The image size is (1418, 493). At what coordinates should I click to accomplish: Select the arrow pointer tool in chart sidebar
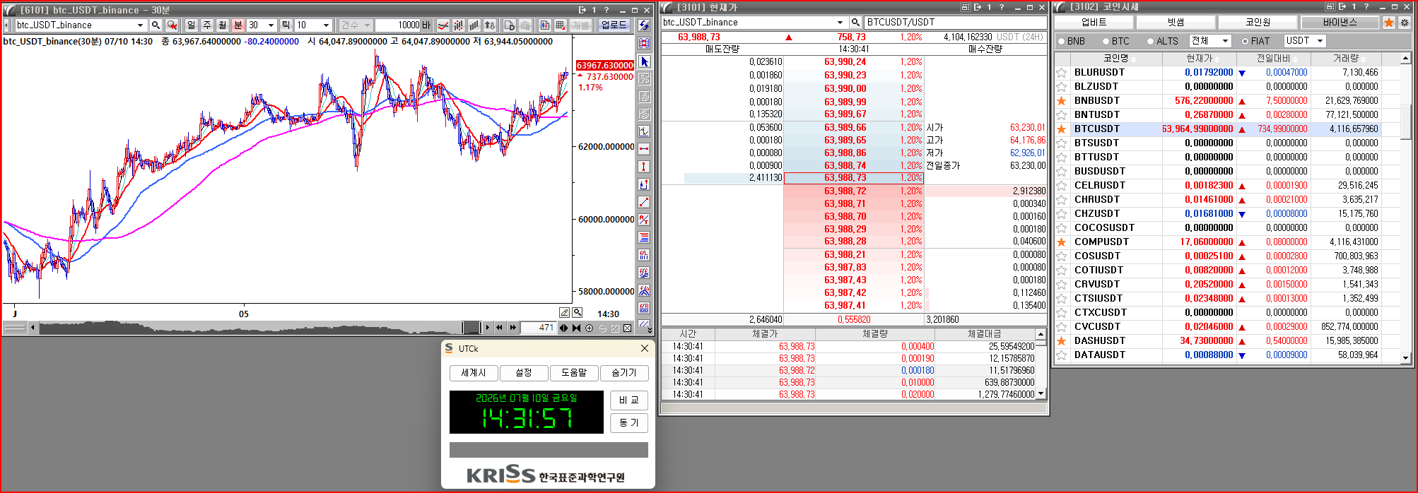644,61
